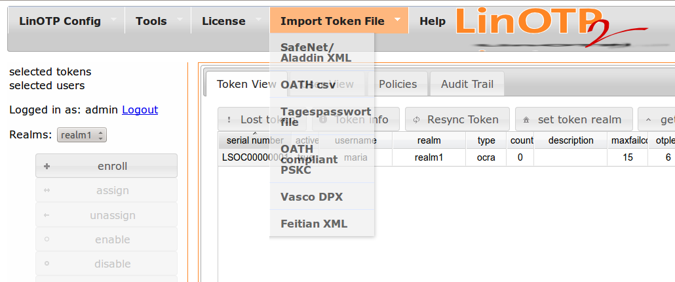The height and width of the screenshot is (282, 675).
Task: Switch to the Policies tab
Action: click(398, 84)
